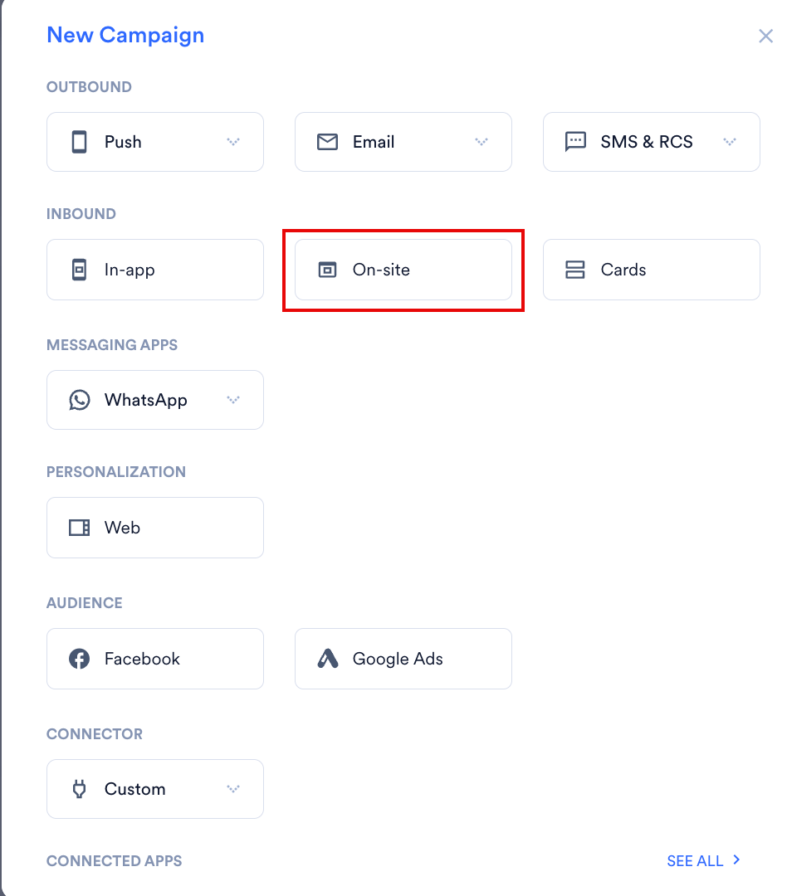Image resolution: width=787 pixels, height=896 pixels.
Task: Choose the Cards campaign type
Action: (x=652, y=270)
